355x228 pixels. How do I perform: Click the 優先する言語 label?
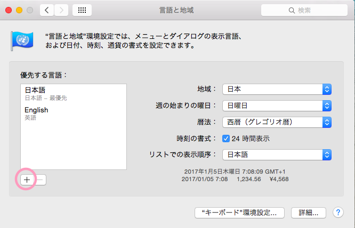[x=43, y=75]
